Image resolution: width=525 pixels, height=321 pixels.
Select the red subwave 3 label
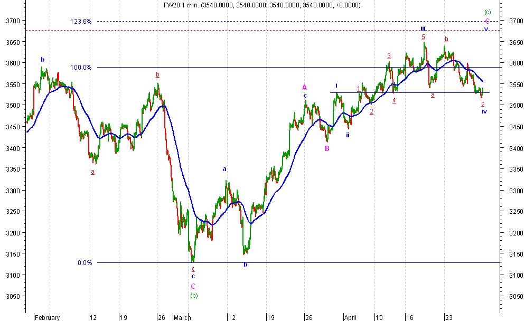(389, 56)
